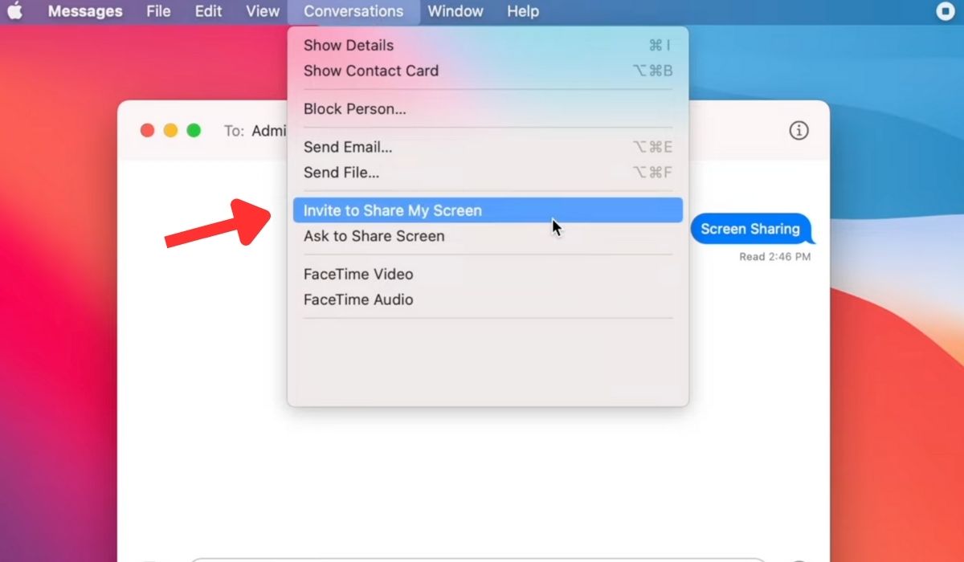Viewport: 964px width, 562px height.
Task: Start a FaceTime Audio call
Action: coord(358,299)
